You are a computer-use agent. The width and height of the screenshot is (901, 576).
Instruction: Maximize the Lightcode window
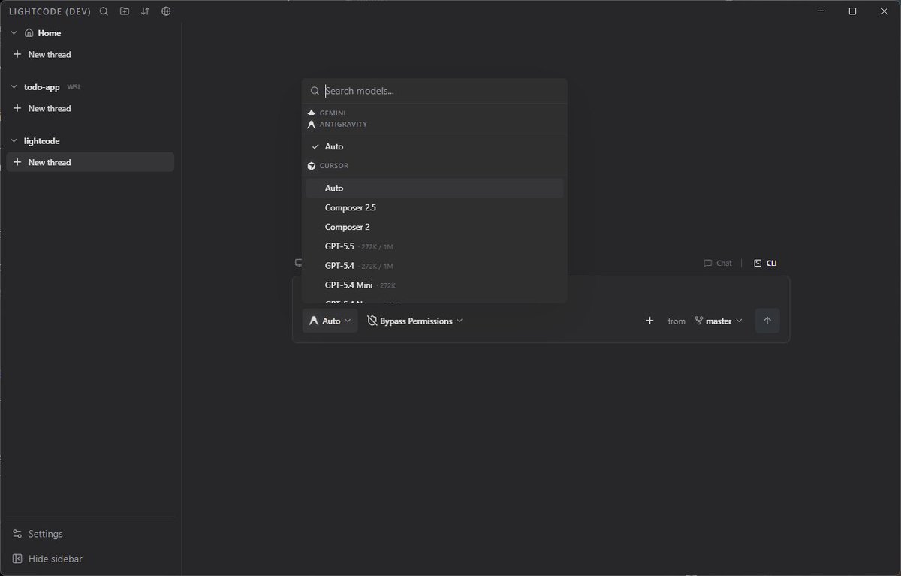click(852, 11)
